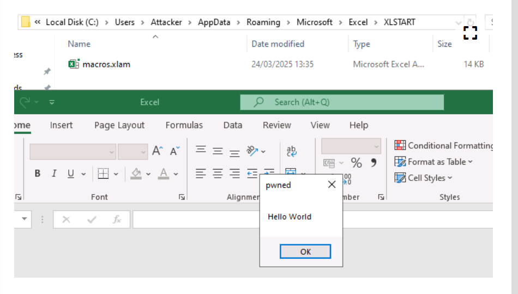The width and height of the screenshot is (518, 294).
Task: Open the Data ribbon tab
Action: click(233, 125)
